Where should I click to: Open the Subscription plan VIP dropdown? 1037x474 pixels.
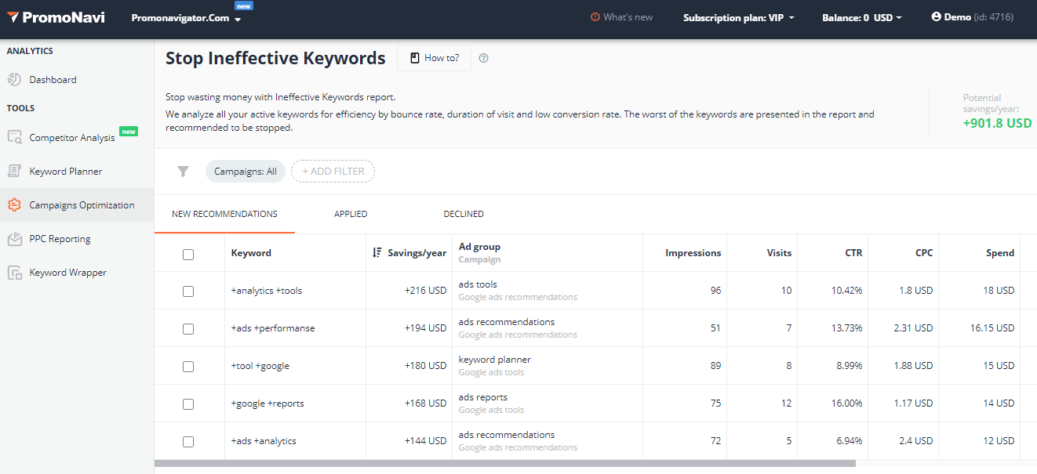[x=739, y=17]
